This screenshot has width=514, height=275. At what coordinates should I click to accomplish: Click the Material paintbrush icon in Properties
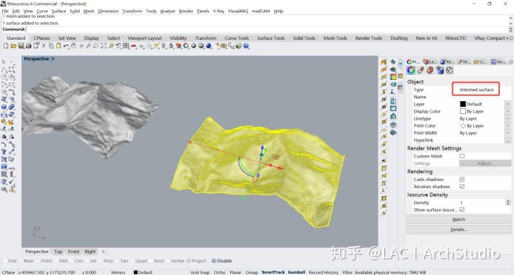[420, 71]
